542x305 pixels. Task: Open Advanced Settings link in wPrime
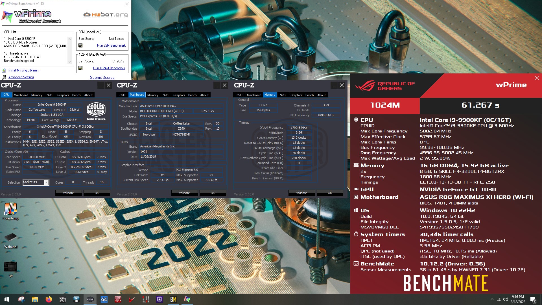click(x=21, y=77)
